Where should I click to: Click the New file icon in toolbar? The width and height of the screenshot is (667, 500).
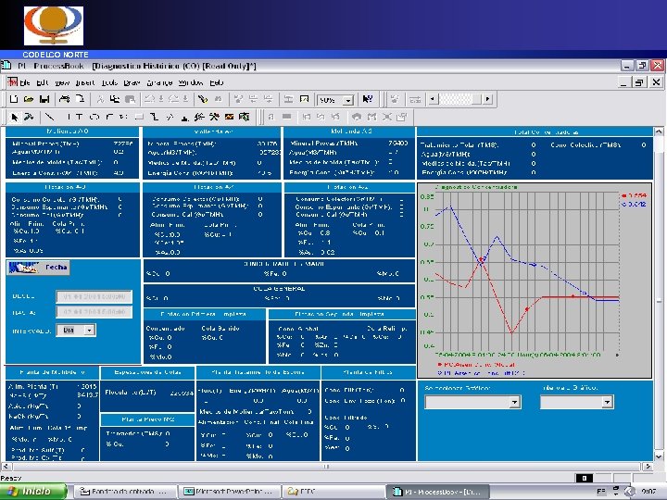pos(14,99)
